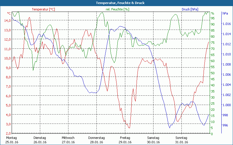233x145 pixels.
Task: Select the Mittwoch 27.01.16 date label
Action: point(68,140)
